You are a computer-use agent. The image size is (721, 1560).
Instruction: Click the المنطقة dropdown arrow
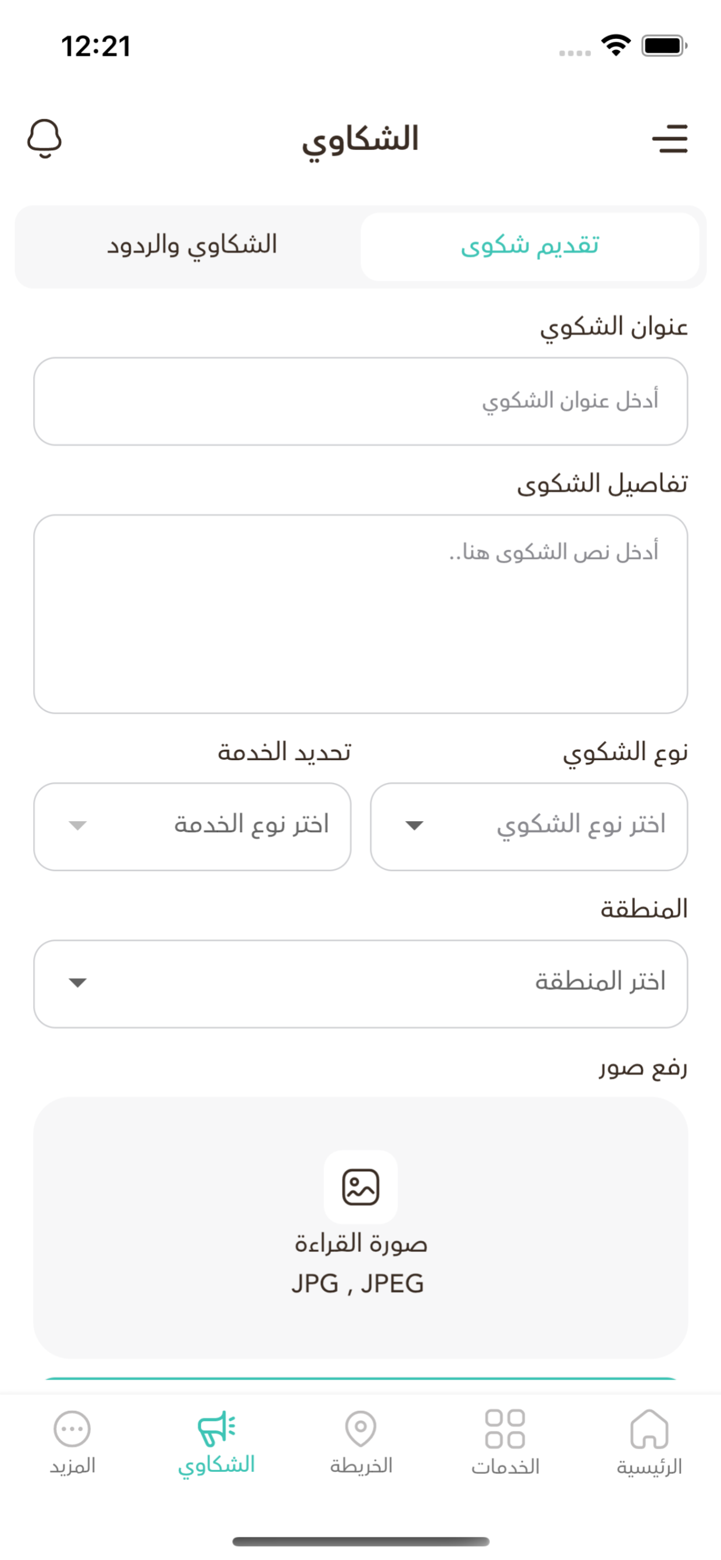click(x=78, y=983)
